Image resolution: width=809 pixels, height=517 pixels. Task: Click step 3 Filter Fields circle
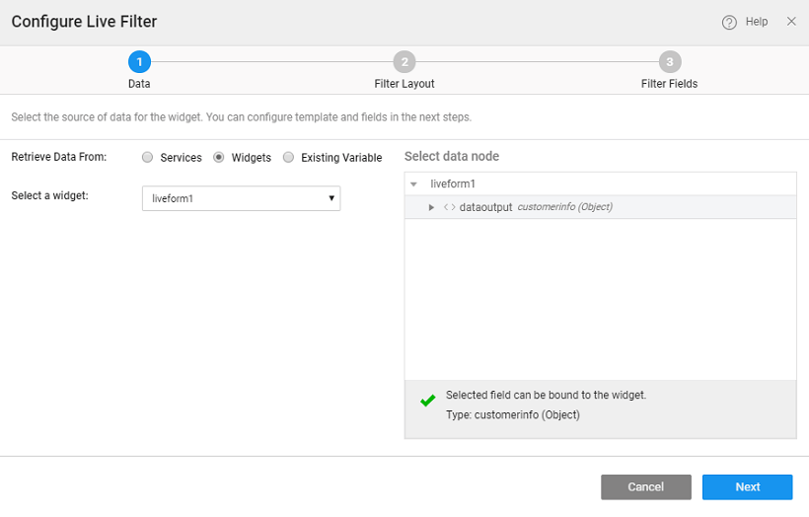[669, 62]
